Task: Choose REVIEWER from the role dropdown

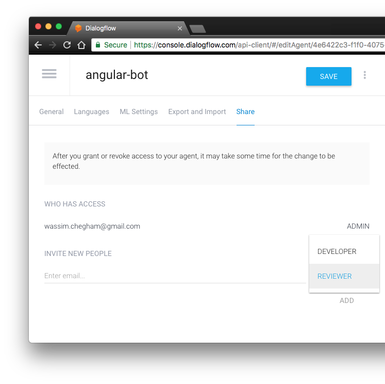Action: click(x=344, y=276)
